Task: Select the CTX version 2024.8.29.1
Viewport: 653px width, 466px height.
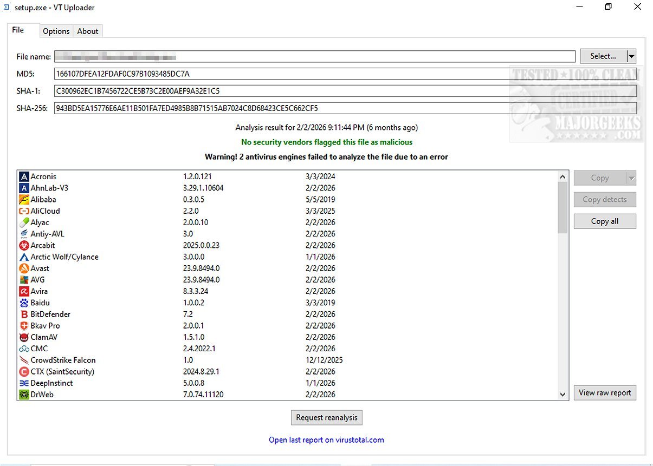Action: (201, 372)
